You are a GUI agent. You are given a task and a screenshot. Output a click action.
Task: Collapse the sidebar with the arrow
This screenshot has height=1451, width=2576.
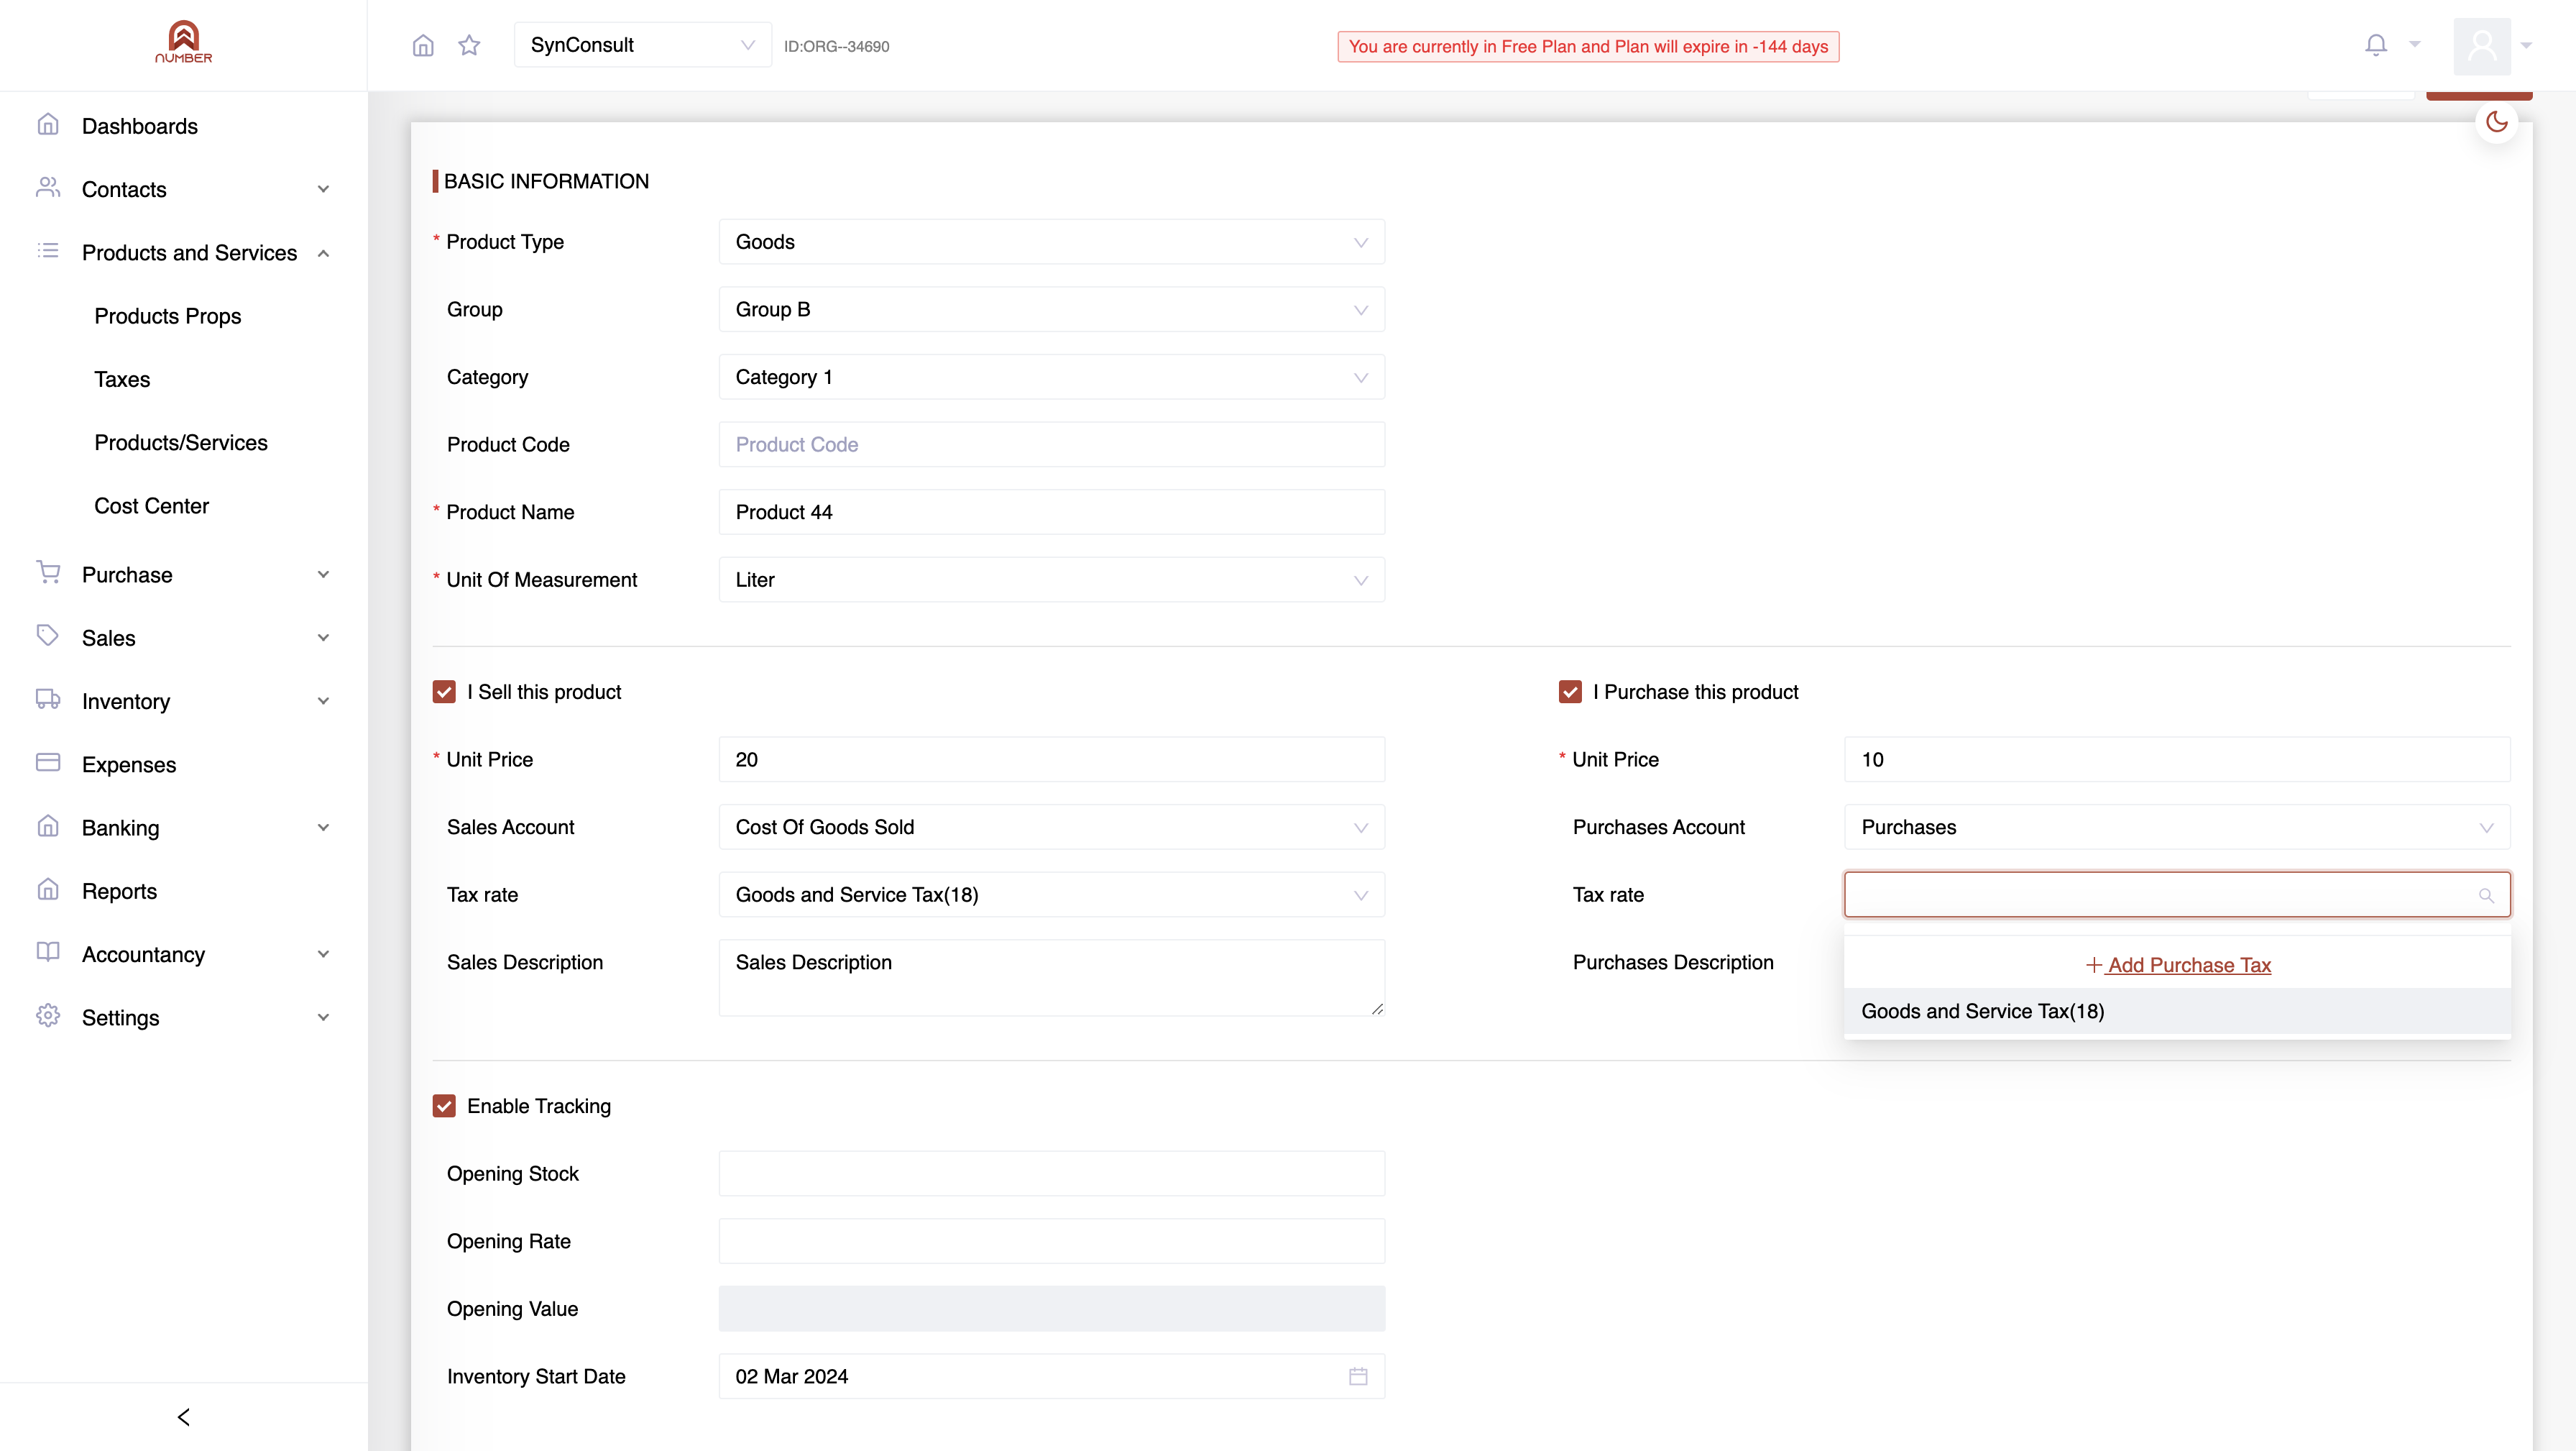183,1417
